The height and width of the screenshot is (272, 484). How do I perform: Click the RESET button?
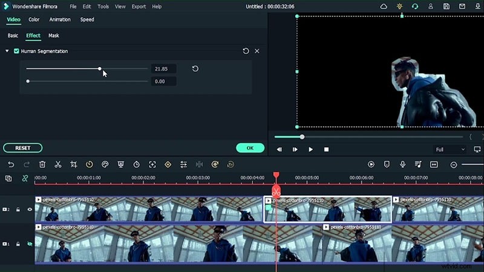coord(23,148)
